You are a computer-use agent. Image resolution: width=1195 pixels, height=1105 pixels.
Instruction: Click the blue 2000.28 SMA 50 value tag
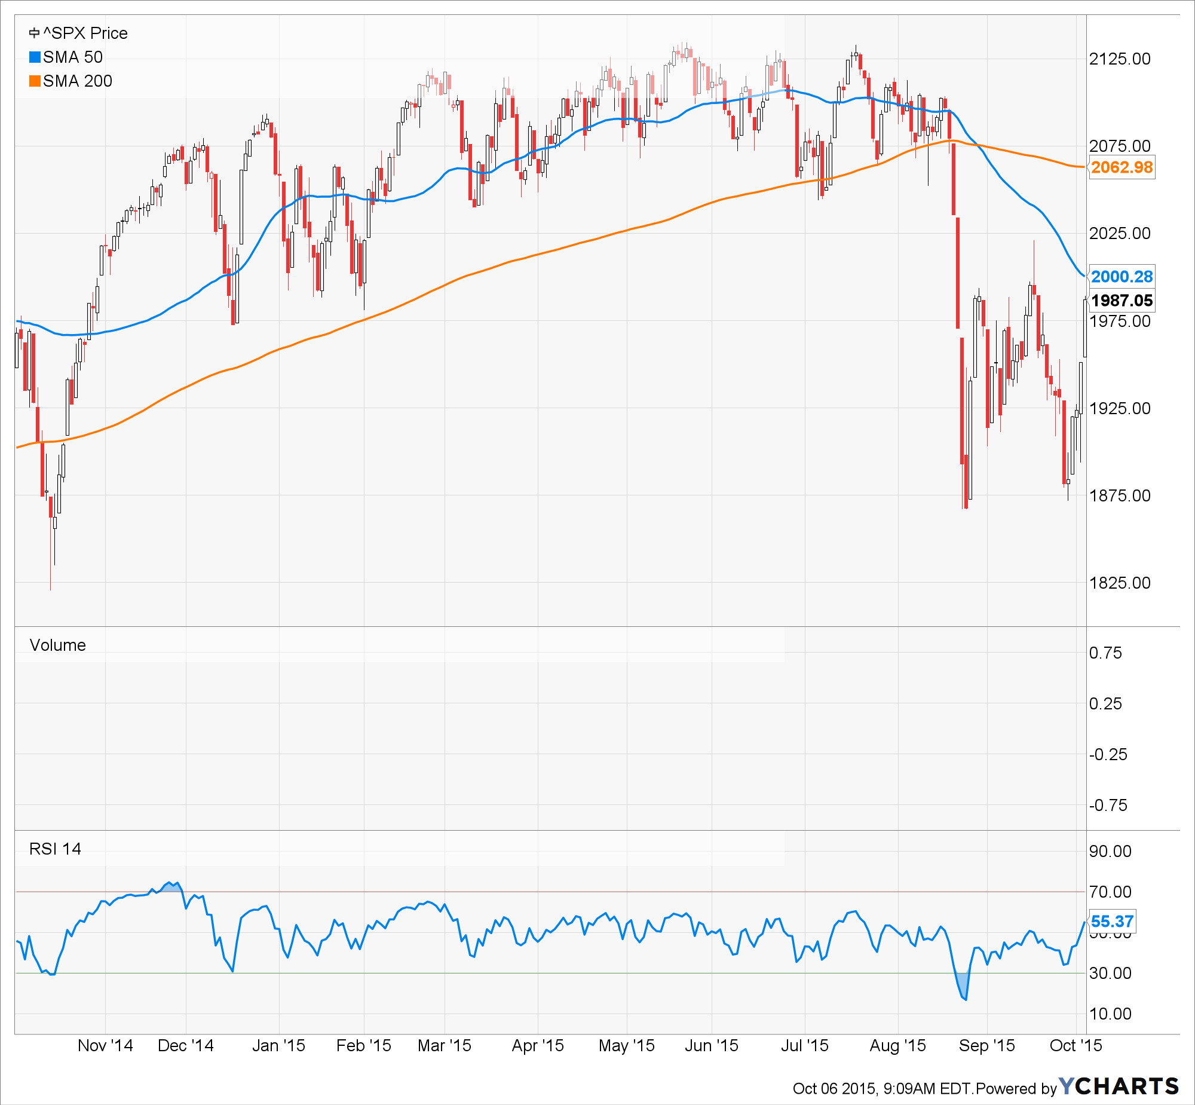pos(1122,277)
